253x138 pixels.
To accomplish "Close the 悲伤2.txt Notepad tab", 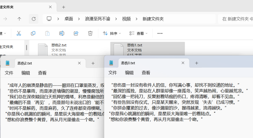I will point(79,63).
